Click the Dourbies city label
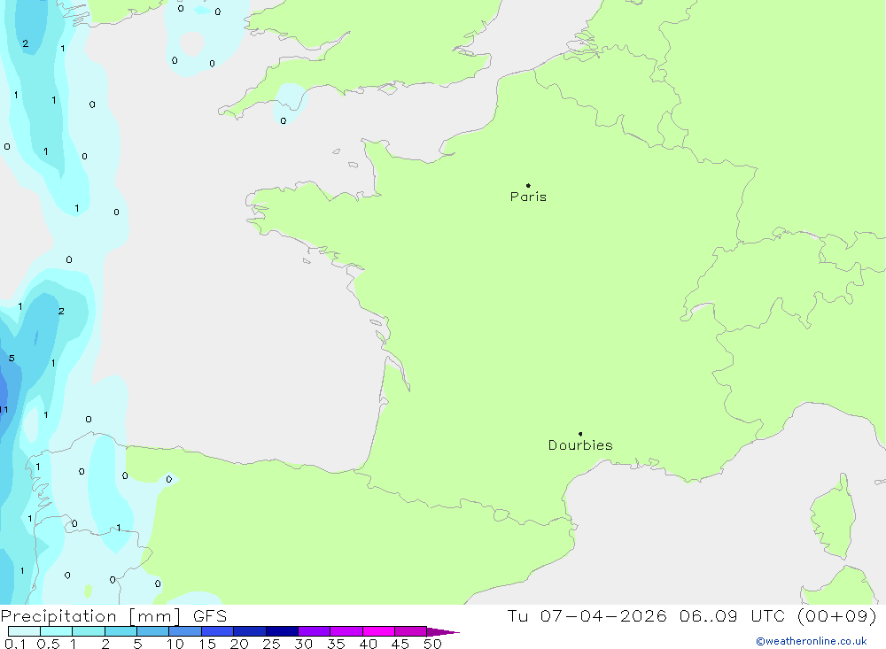The height and width of the screenshot is (649, 886). coord(580,445)
